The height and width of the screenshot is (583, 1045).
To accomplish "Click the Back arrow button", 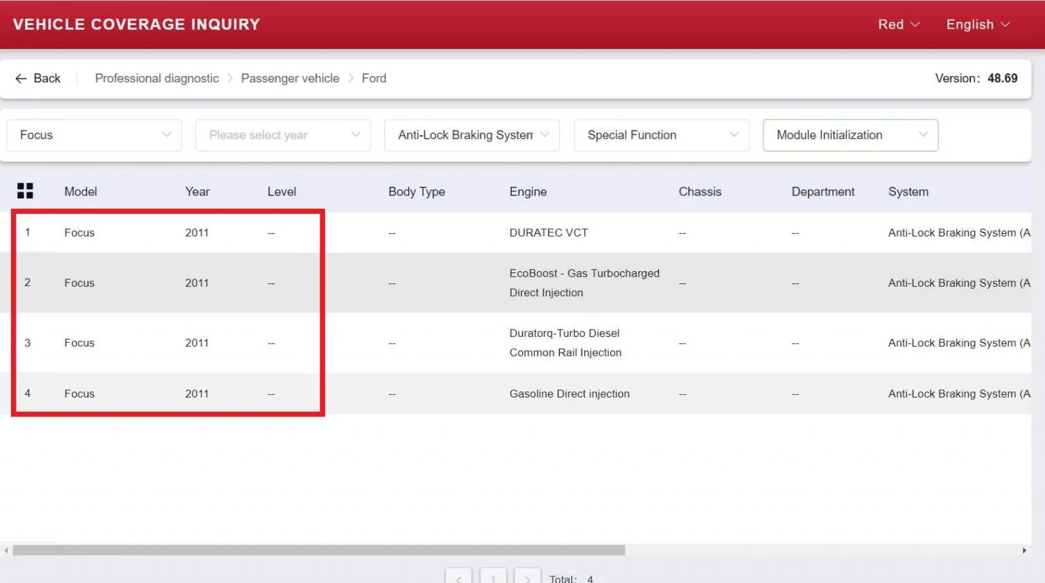I will [x=38, y=78].
